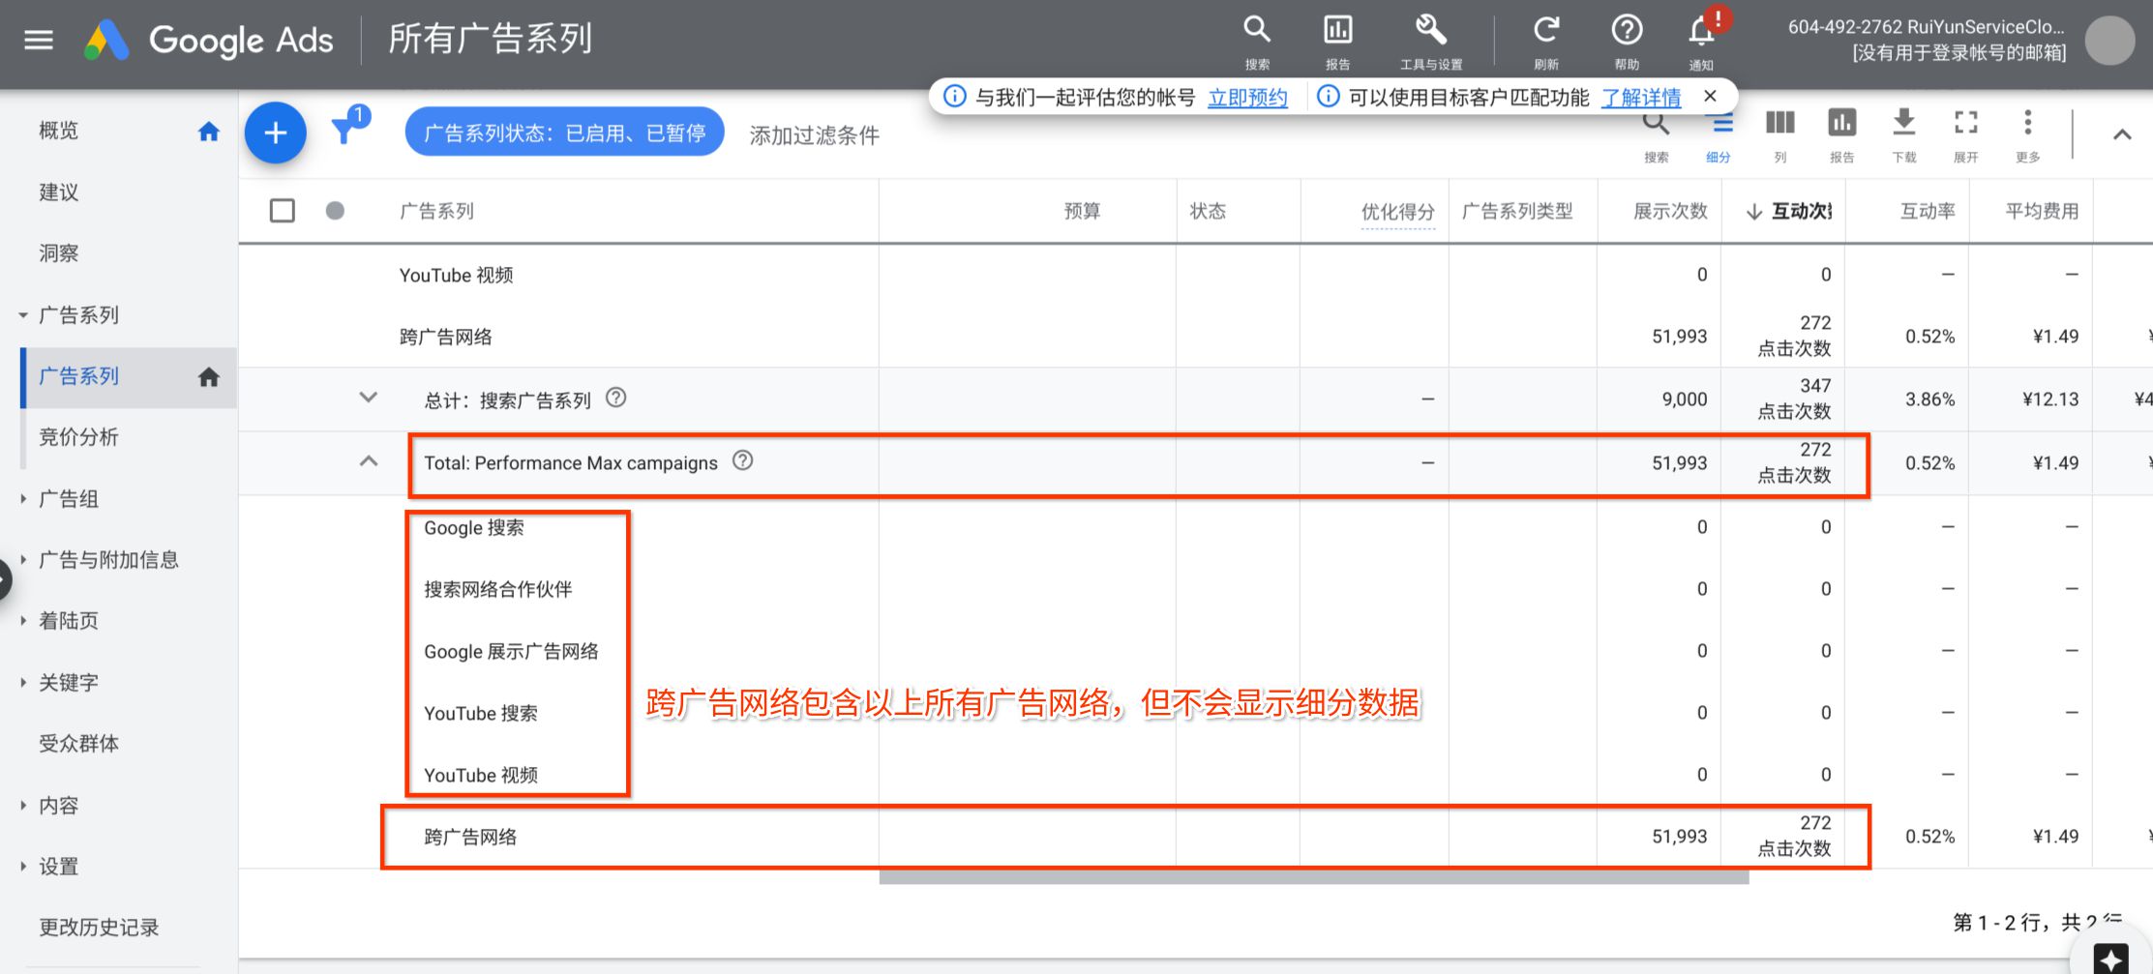The image size is (2153, 974).
Task: Click the horizontal table scrollbar
Action: click(x=1314, y=877)
